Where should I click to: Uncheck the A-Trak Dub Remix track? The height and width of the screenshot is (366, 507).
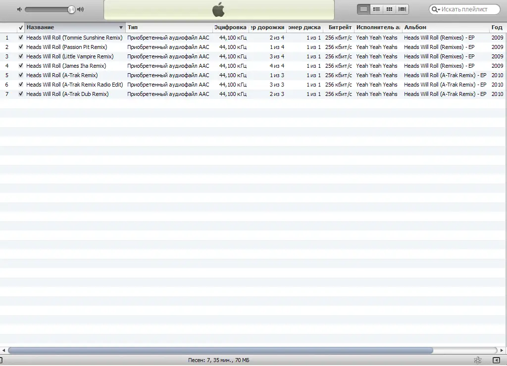point(21,94)
